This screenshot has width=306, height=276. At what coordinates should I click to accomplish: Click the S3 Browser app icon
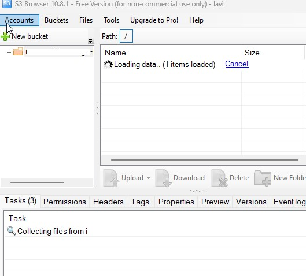click(x=6, y=3)
